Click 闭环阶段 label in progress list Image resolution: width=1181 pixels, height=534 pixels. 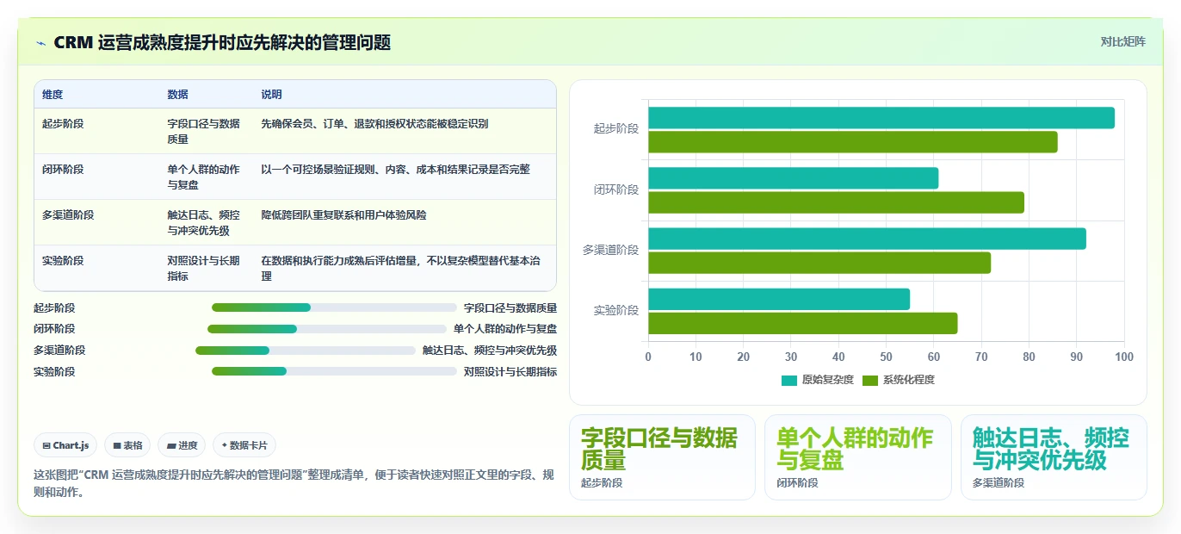[54, 329]
